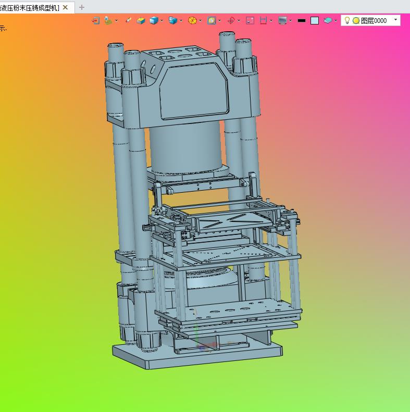410x412 pixels.
Task: Select the paintbrush tool icon
Action: point(128,20)
